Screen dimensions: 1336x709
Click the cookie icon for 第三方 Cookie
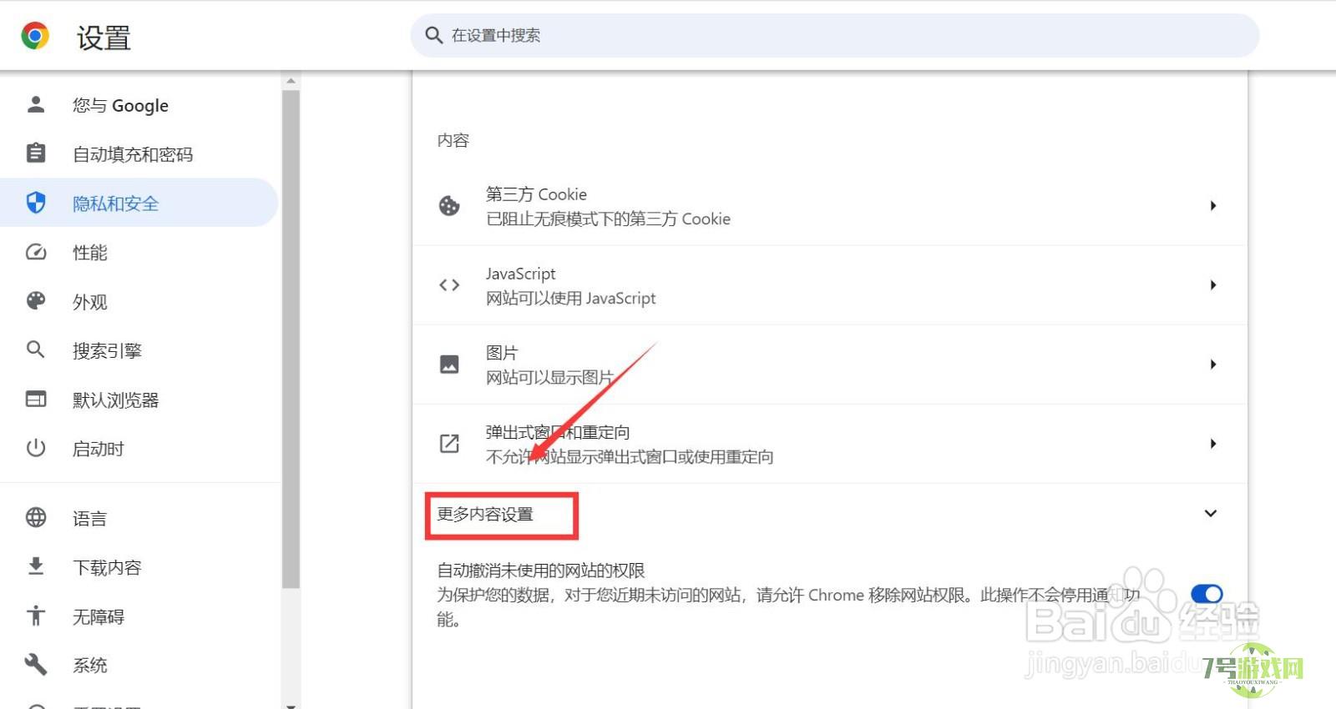pyautogui.click(x=449, y=205)
